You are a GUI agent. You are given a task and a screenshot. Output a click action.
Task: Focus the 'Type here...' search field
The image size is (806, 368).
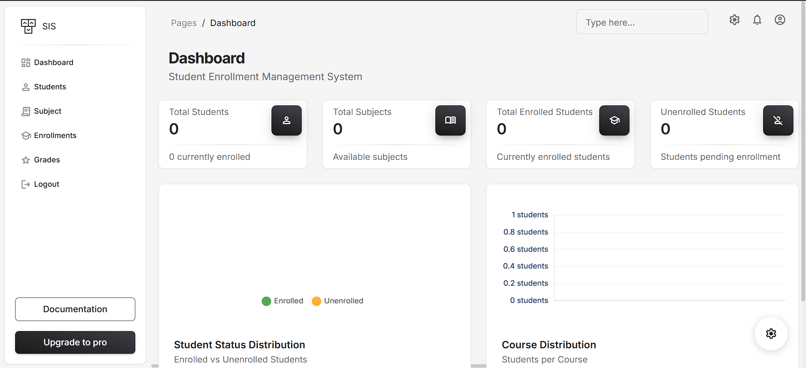tap(642, 22)
